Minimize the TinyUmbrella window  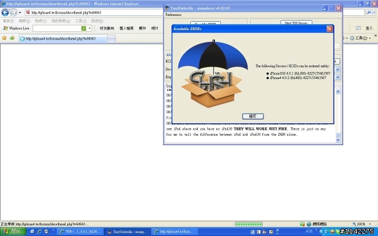[x=325, y=8]
